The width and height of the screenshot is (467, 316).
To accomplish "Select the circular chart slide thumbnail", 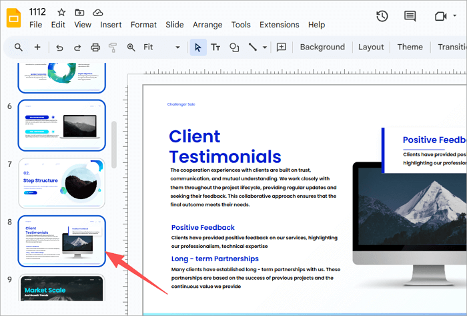I will click(x=61, y=77).
